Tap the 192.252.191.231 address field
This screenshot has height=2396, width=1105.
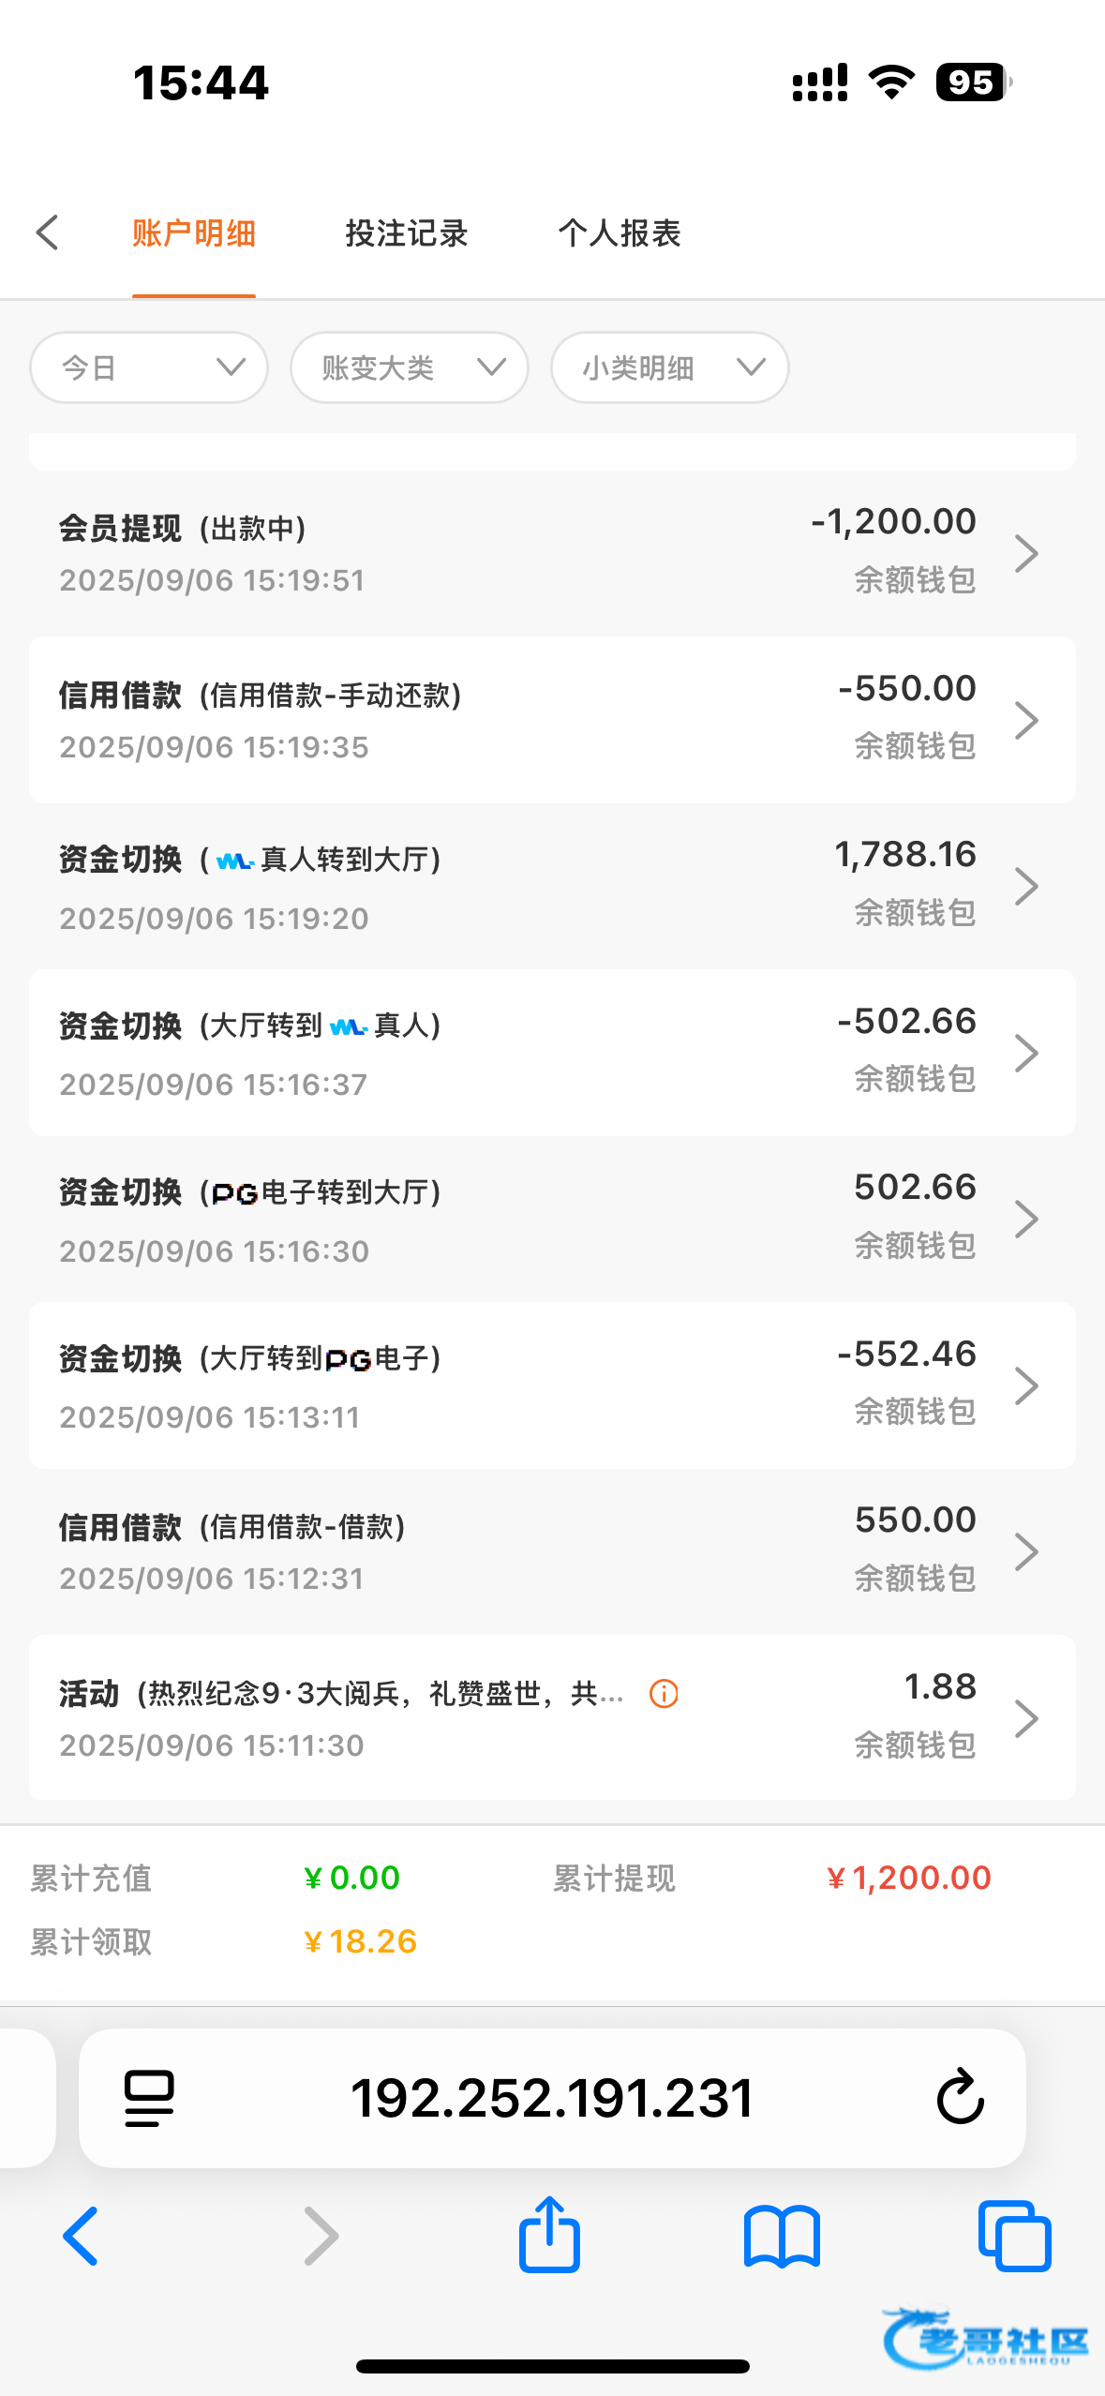(551, 2098)
